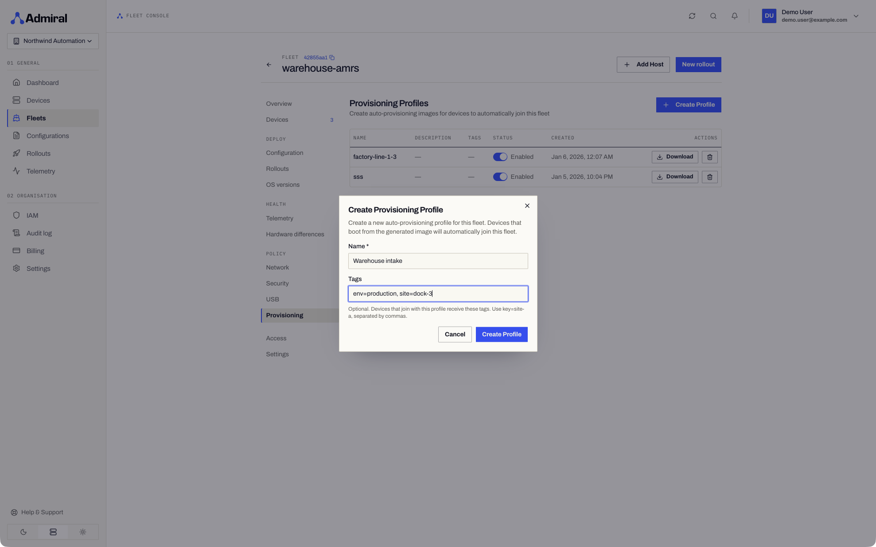The image size is (876, 547).
Task: Click the Admiral logo
Action: (x=39, y=18)
